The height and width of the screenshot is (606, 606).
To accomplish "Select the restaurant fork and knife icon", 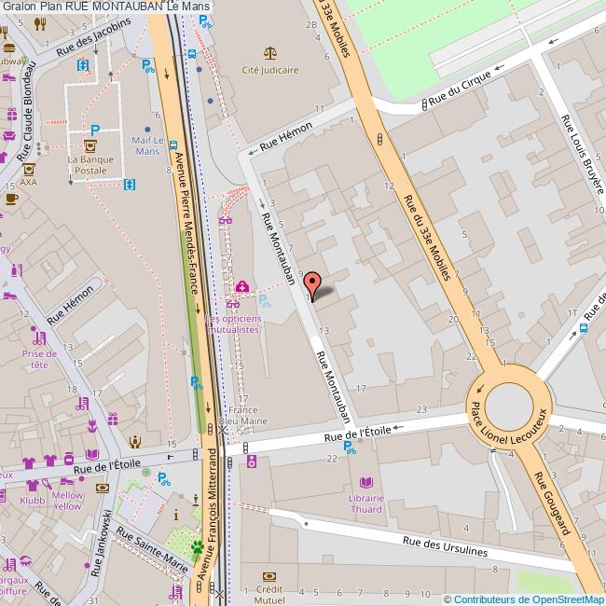I will pyautogui.click(x=40, y=24).
